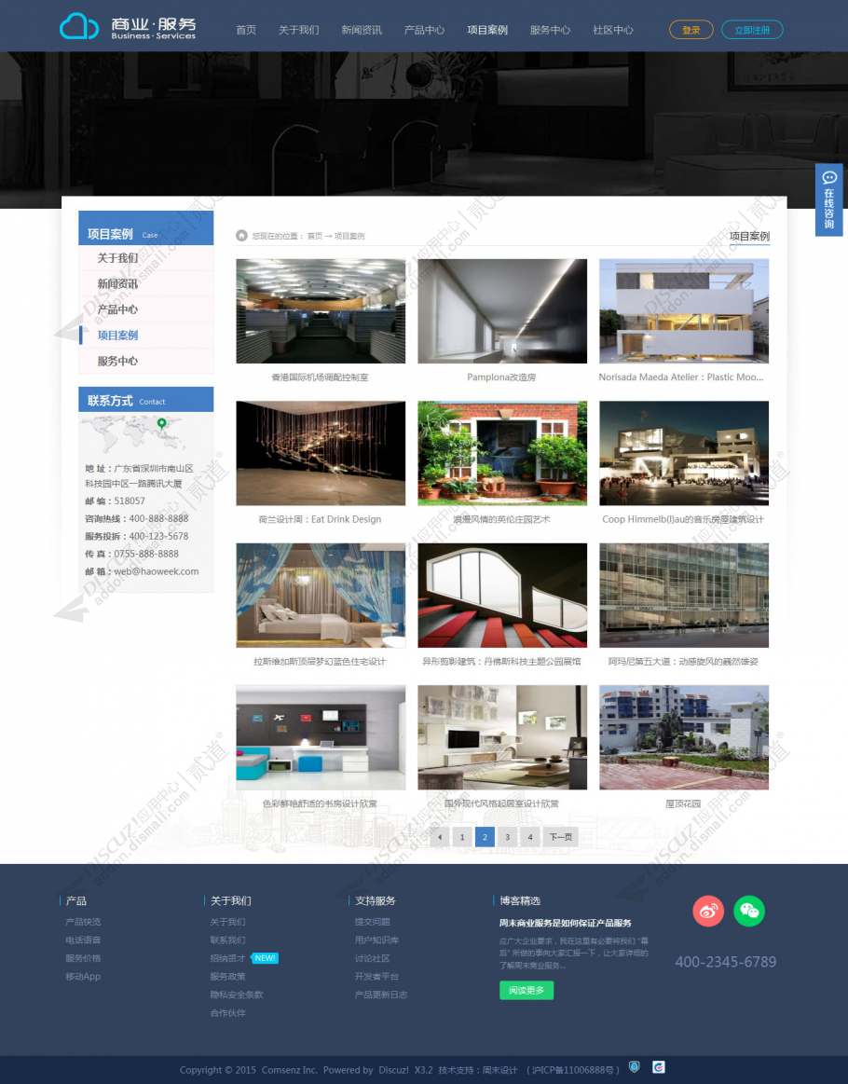Image resolution: width=848 pixels, height=1084 pixels.
Task: Open 服务中心 in the top navigation
Action: (550, 30)
